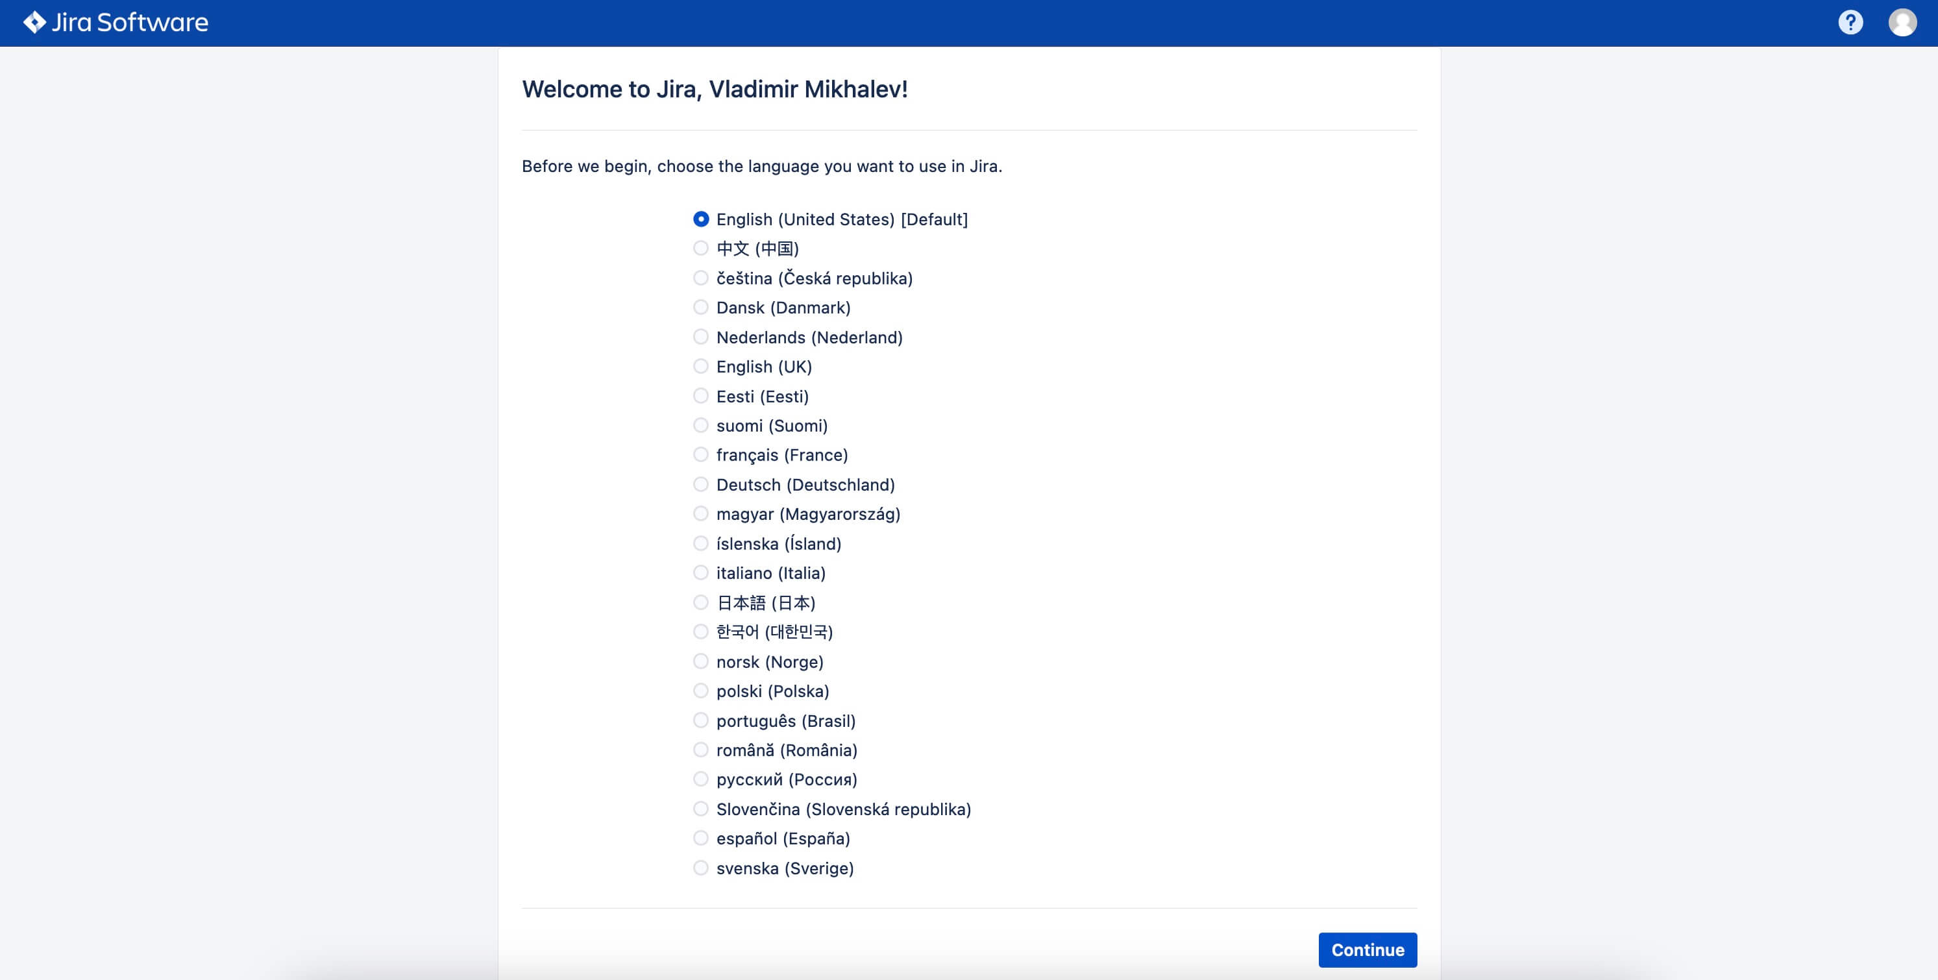Select the 日本語 (日本) language option
Screen dimensions: 1938x980
tap(700, 601)
